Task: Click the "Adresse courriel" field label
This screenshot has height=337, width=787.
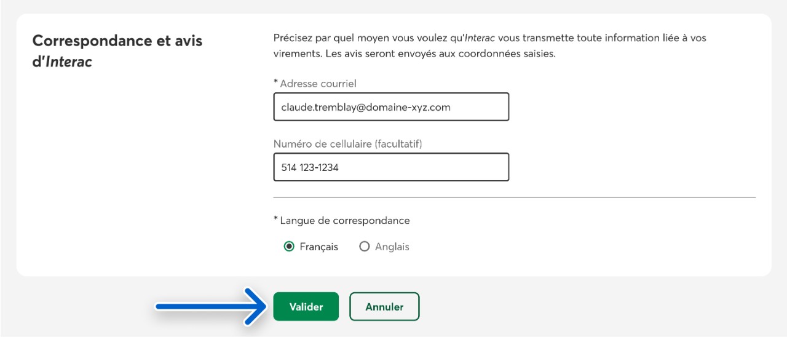Action: (x=318, y=83)
